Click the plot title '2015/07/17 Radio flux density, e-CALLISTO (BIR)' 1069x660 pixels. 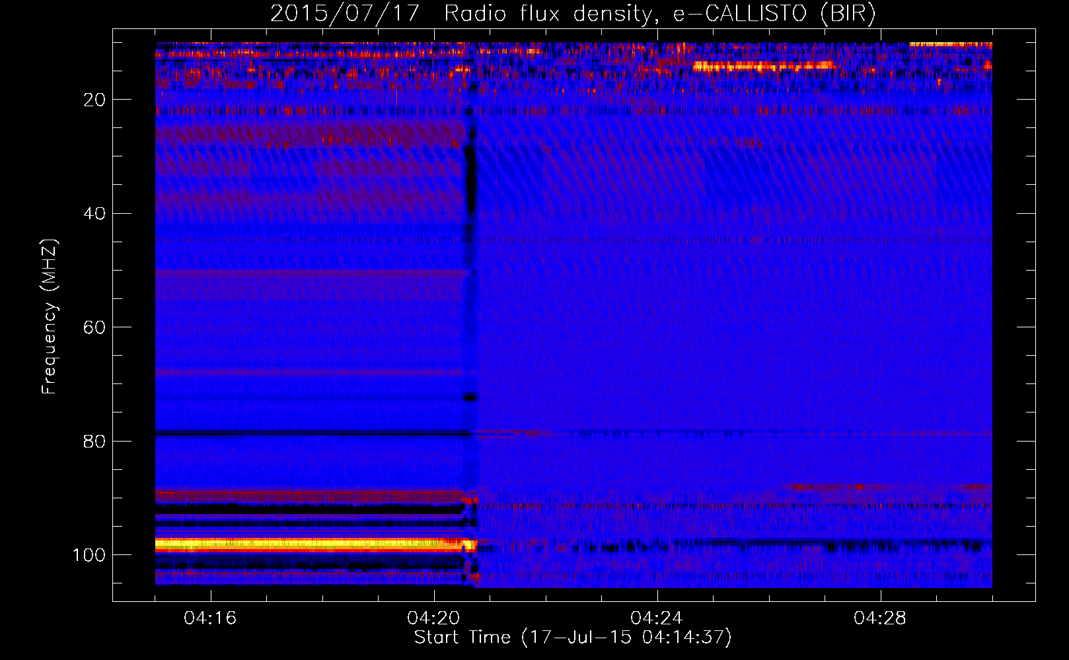pyautogui.click(x=573, y=14)
